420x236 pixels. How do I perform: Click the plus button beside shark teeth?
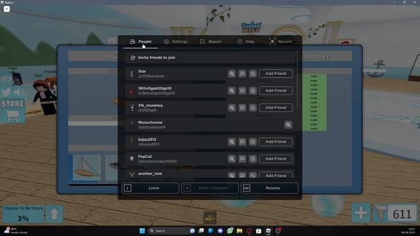click(x=361, y=213)
